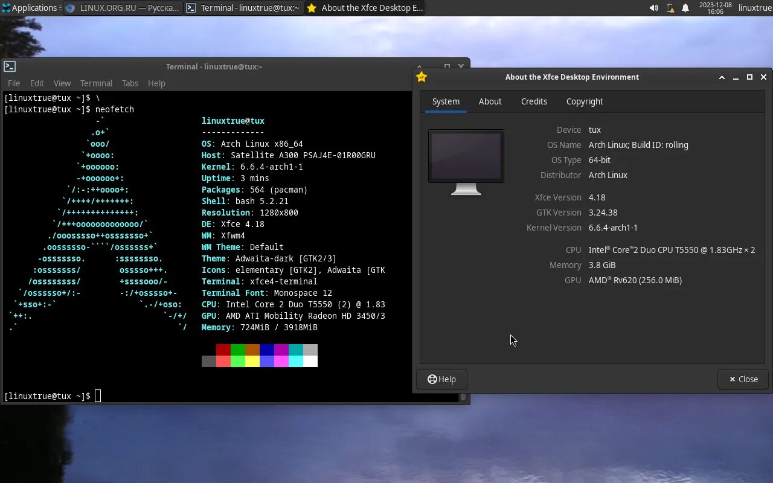Maximize the Terminal window
The image size is (773, 483).
[x=447, y=66]
